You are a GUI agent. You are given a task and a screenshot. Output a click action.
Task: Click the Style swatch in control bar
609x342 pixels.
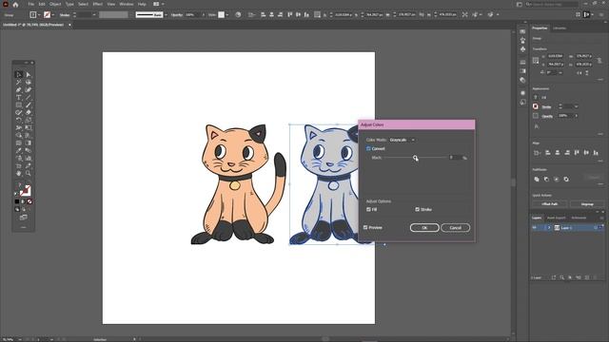coord(221,15)
